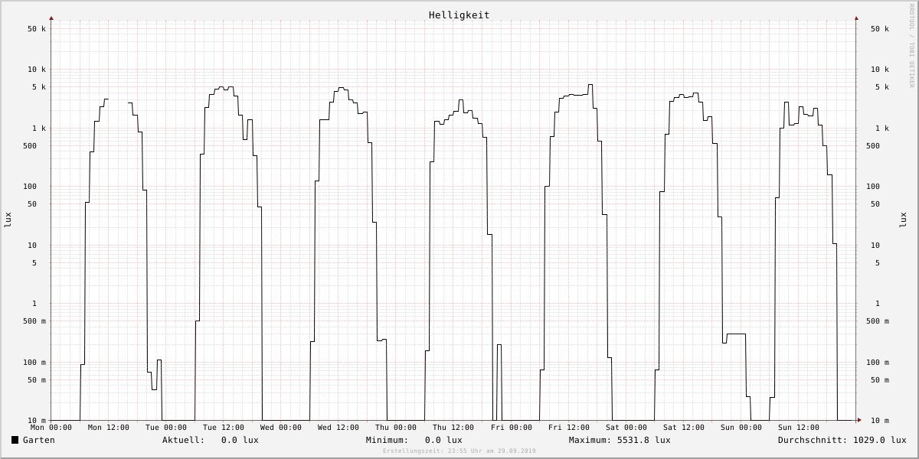Click the "50 m" label on right axis
The height and width of the screenshot is (459, 919).
click(880, 380)
